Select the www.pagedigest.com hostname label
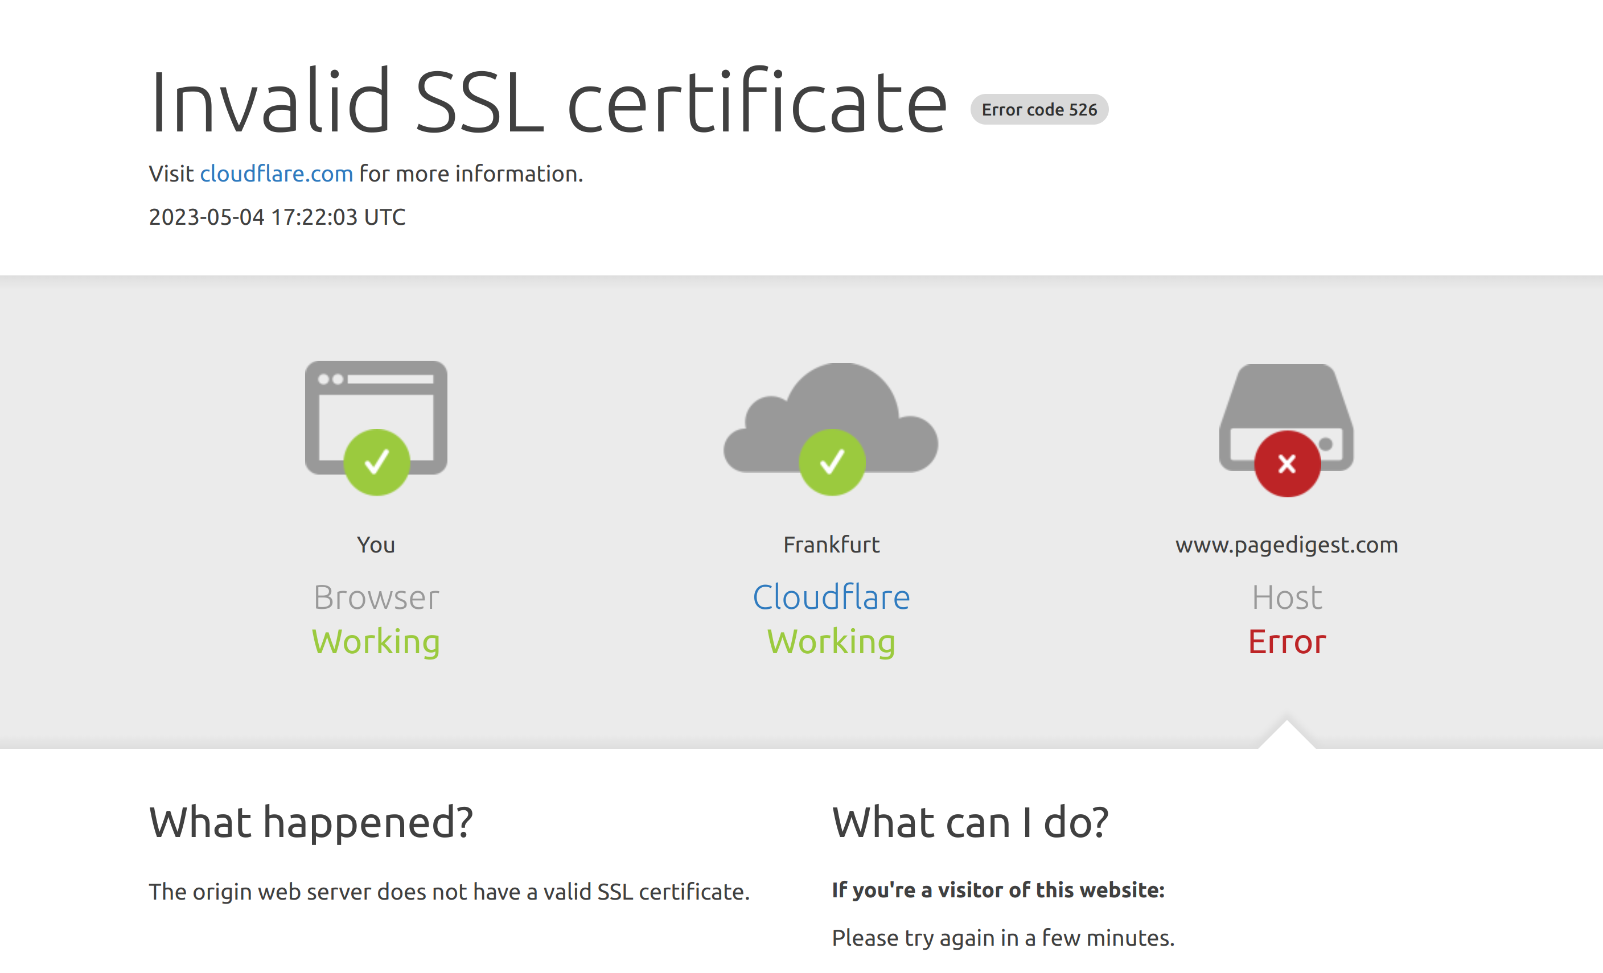The height and width of the screenshot is (973, 1603). [1287, 545]
